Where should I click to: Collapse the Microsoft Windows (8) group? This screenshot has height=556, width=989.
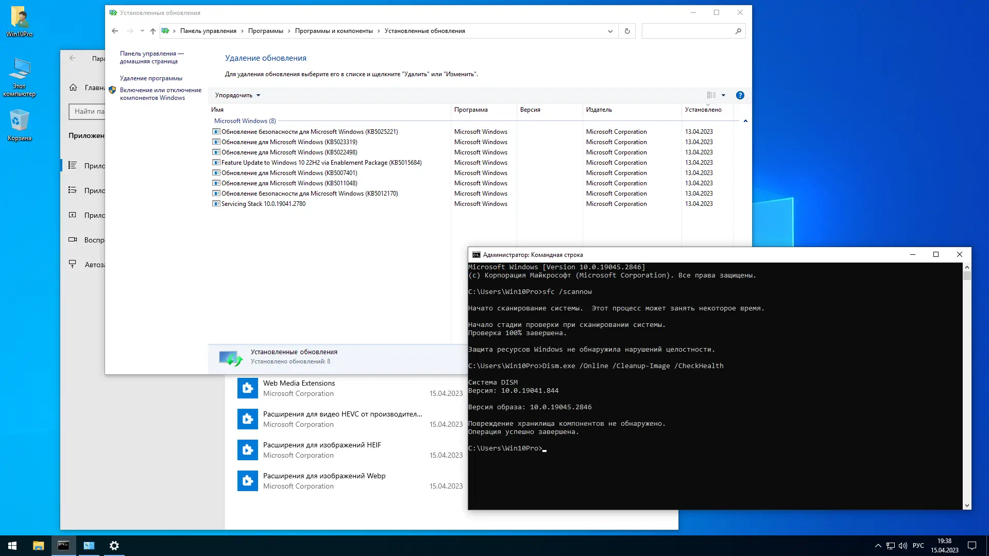pos(745,121)
